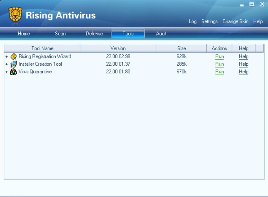Run the Rising Registration Wizard
268x197 pixels.
point(219,57)
